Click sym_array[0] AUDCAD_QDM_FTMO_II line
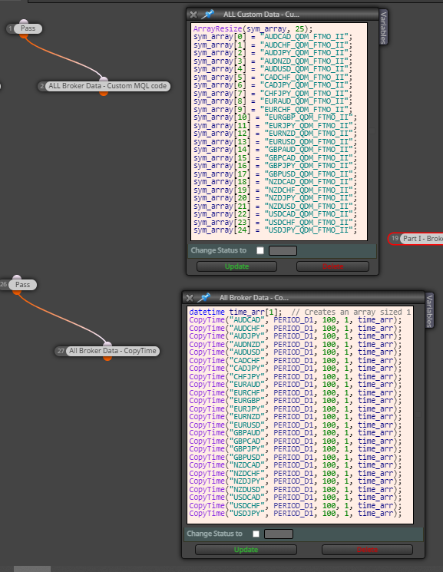 tap(273, 37)
